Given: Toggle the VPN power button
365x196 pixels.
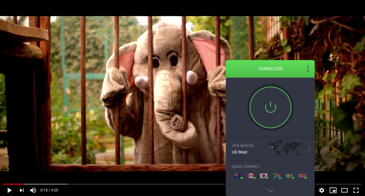Looking at the screenshot, I should [x=271, y=107].
